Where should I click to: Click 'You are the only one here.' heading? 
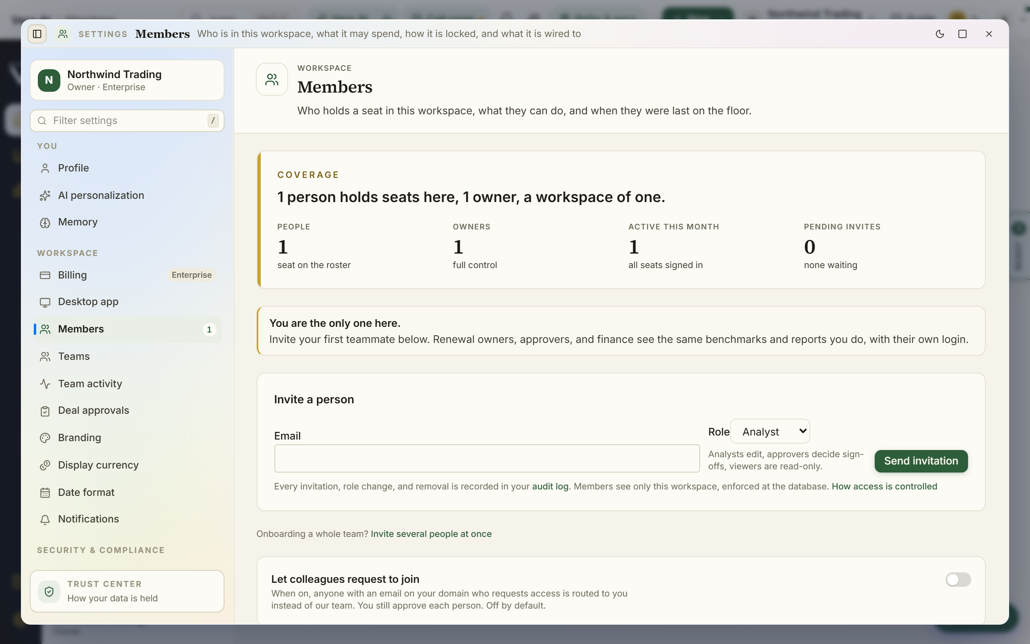pos(334,323)
